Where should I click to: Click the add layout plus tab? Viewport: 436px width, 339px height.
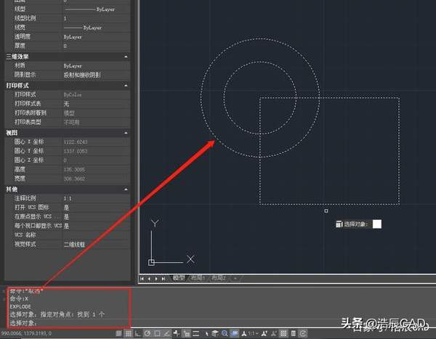pos(235,278)
